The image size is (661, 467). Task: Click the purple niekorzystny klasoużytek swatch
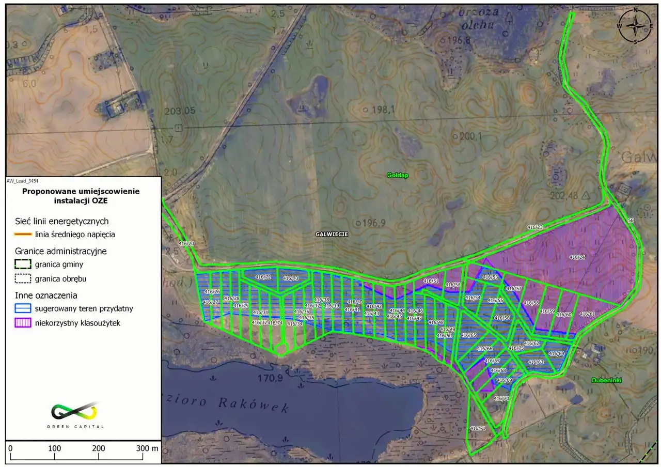23,323
